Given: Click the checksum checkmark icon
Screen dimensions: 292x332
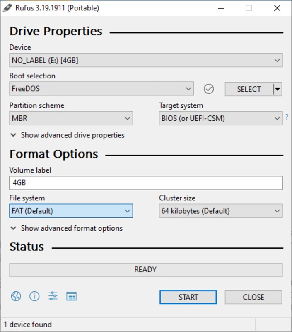Looking at the screenshot, I should pyautogui.click(x=209, y=89).
